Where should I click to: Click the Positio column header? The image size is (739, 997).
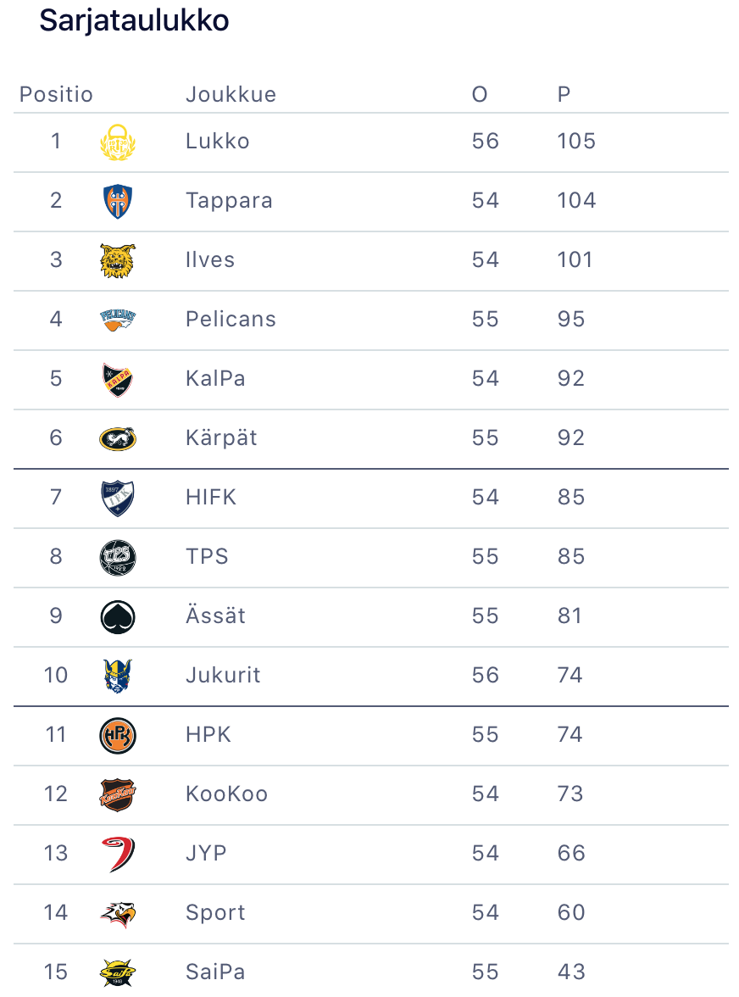56,94
